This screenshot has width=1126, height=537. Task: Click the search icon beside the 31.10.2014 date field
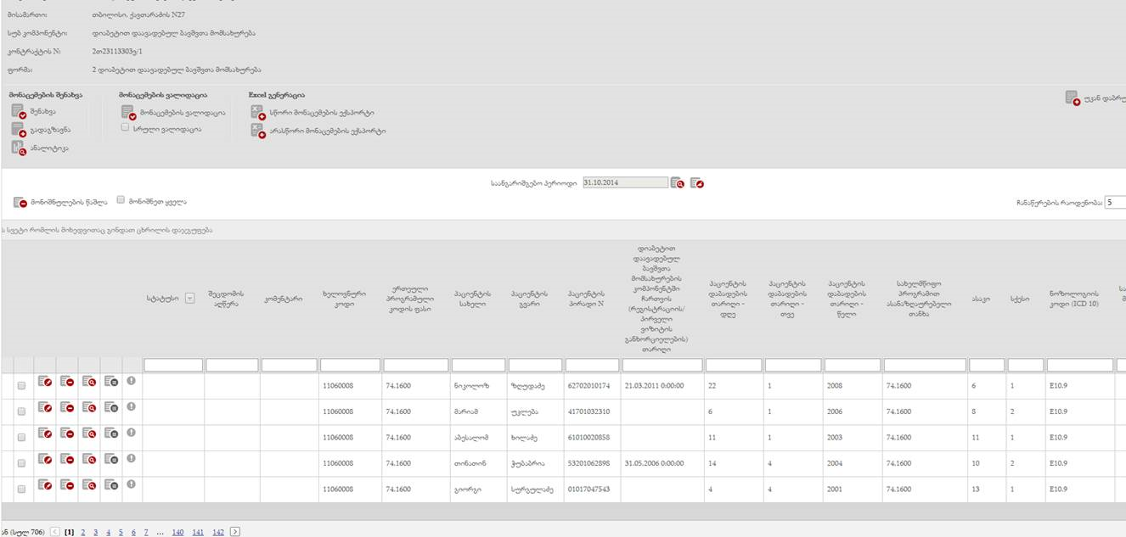tap(677, 182)
